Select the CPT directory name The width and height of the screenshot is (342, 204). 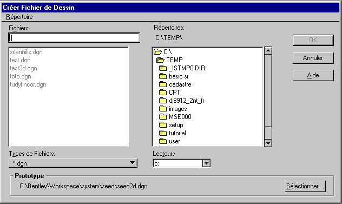(174, 93)
